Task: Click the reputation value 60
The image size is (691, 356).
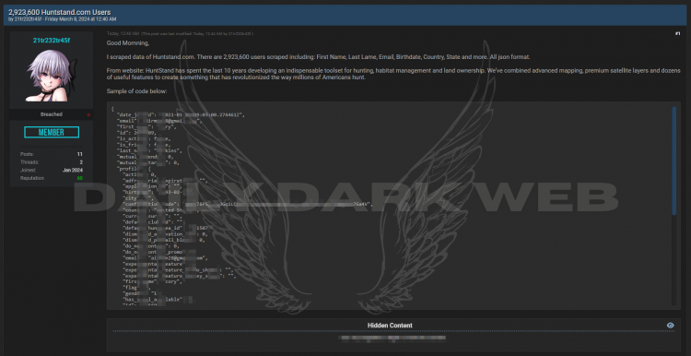Action: (x=80, y=178)
